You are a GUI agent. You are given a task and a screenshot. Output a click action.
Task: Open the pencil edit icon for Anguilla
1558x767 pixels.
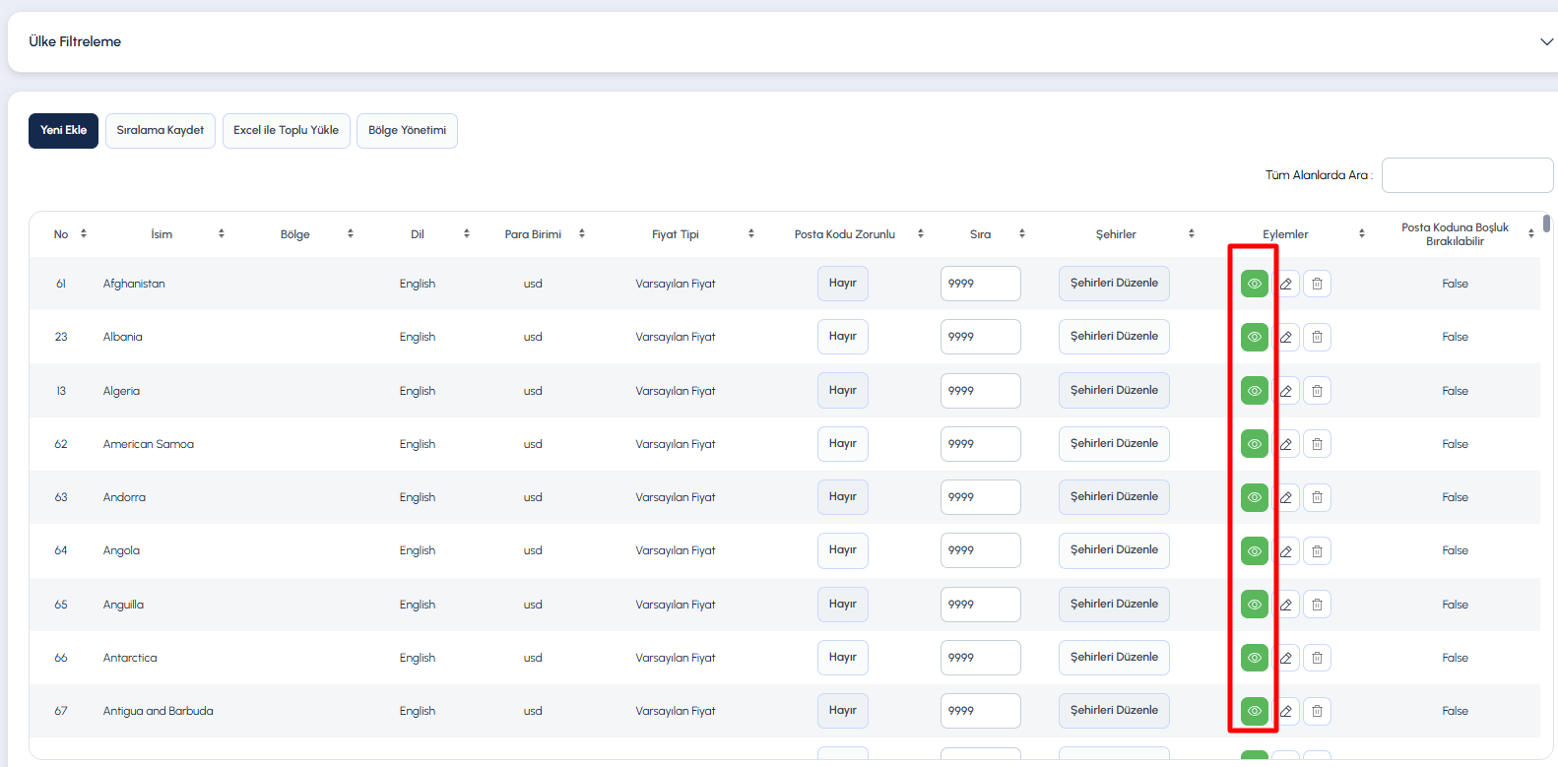pyautogui.click(x=1286, y=605)
